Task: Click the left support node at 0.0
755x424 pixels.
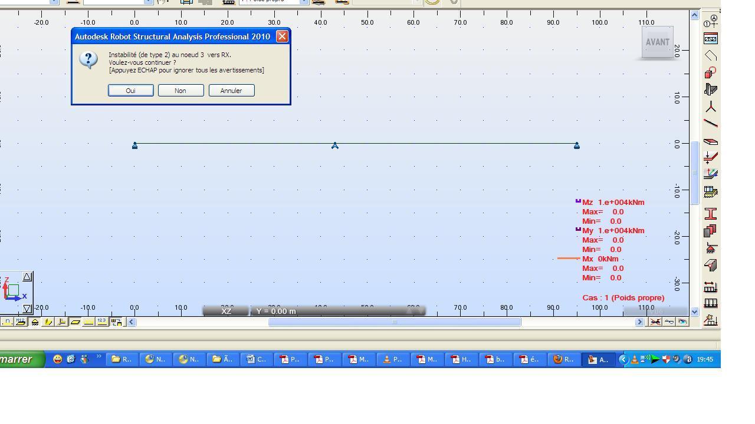Action: (134, 145)
